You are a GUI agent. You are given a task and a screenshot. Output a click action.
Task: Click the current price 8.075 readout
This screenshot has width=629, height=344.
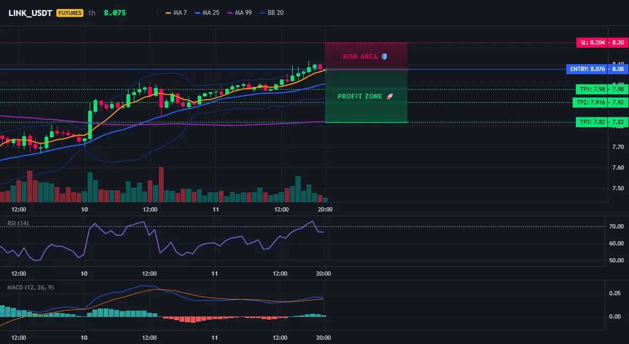click(x=115, y=13)
